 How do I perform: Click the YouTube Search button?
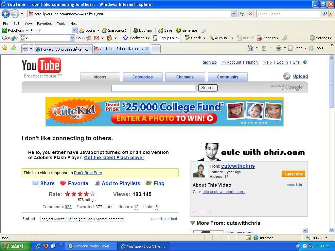click(x=208, y=88)
